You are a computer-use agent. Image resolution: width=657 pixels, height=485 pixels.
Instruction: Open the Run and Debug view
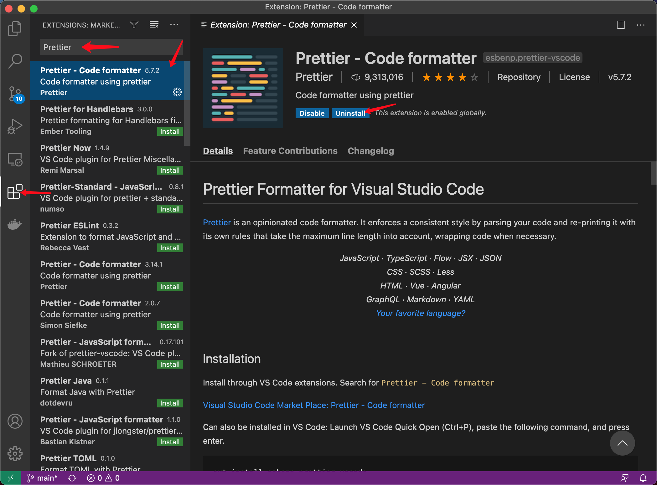pyautogui.click(x=15, y=126)
